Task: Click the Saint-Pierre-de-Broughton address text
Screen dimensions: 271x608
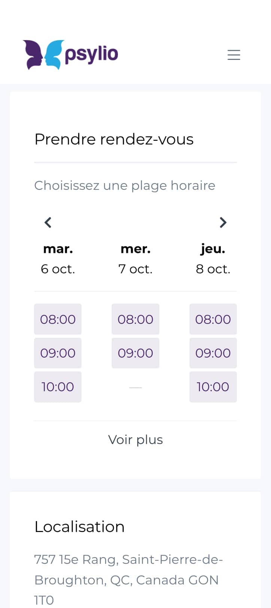Action: [128, 580]
